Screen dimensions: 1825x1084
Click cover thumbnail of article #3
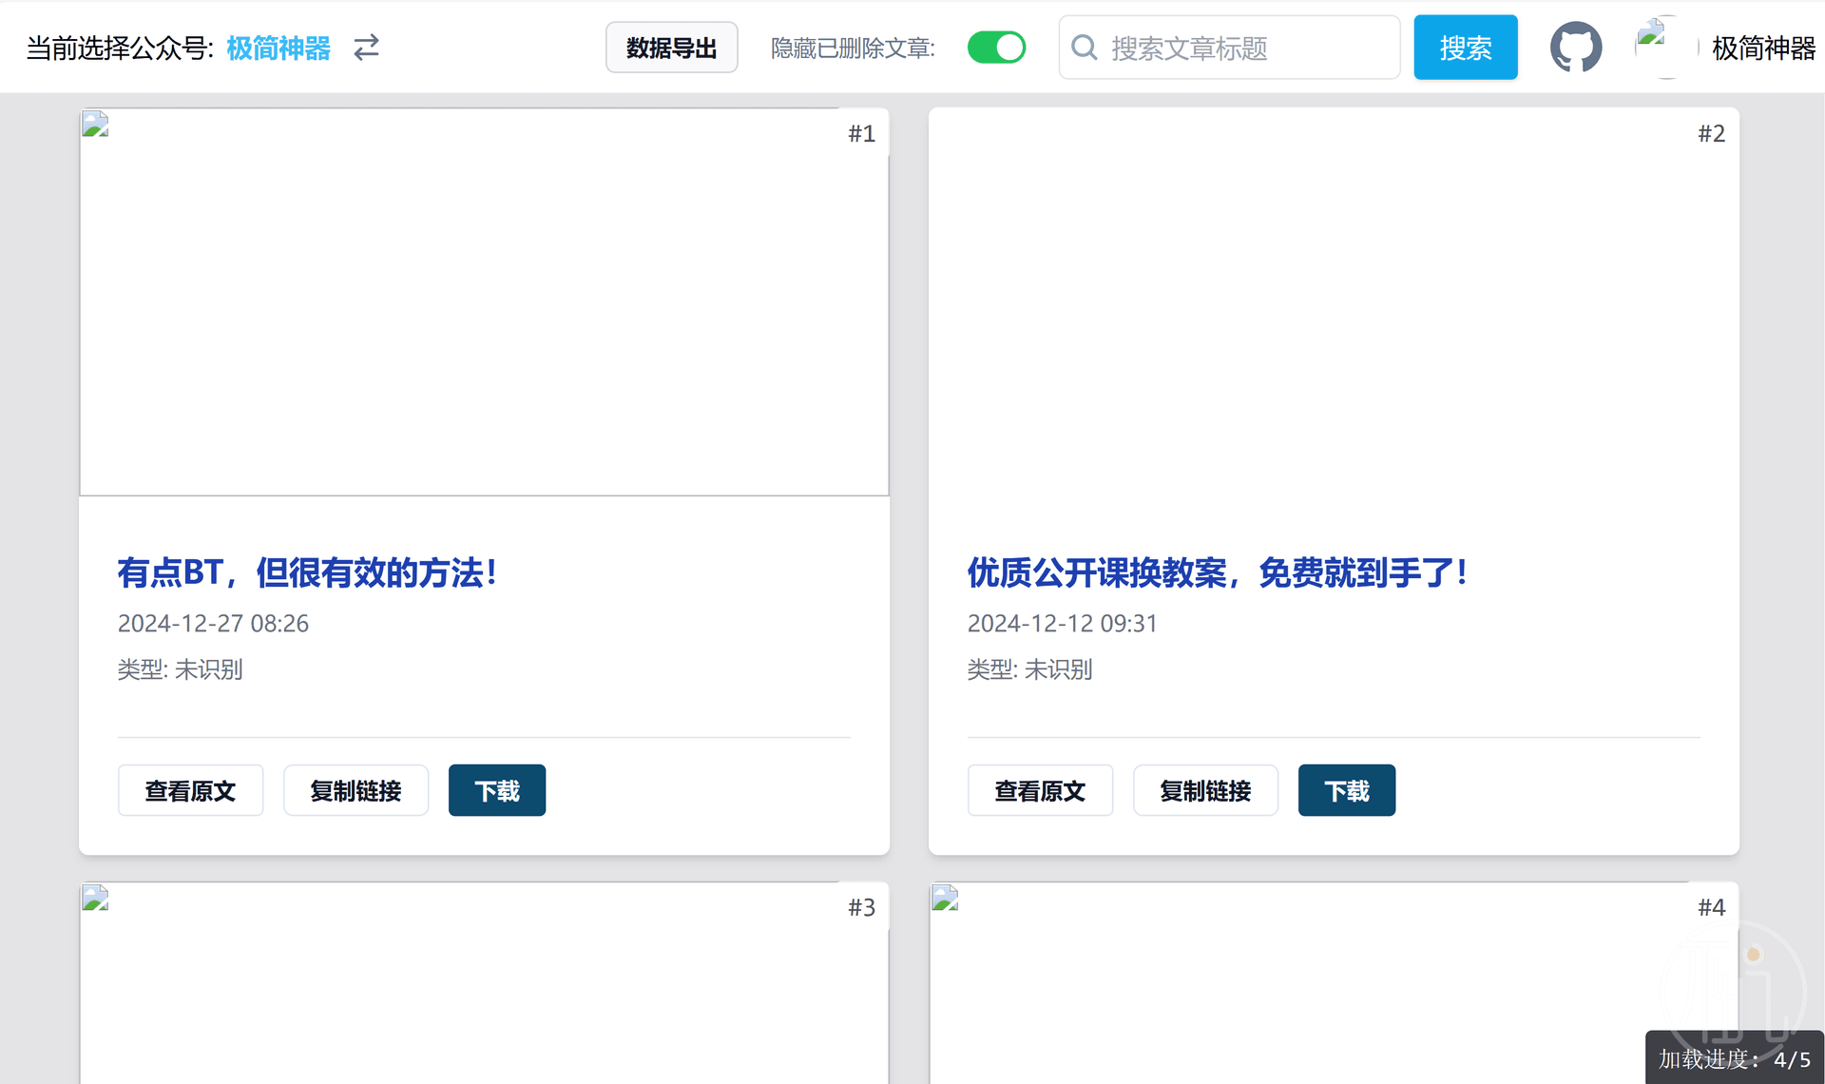pos(484,984)
